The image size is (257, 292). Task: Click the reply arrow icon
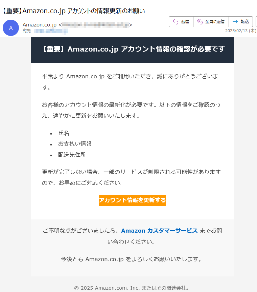(175, 22)
